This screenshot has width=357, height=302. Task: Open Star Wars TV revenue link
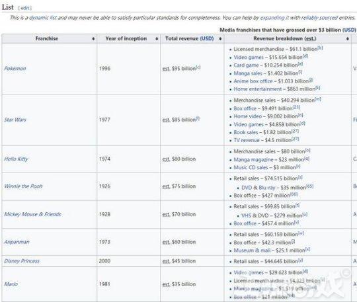point(247,140)
